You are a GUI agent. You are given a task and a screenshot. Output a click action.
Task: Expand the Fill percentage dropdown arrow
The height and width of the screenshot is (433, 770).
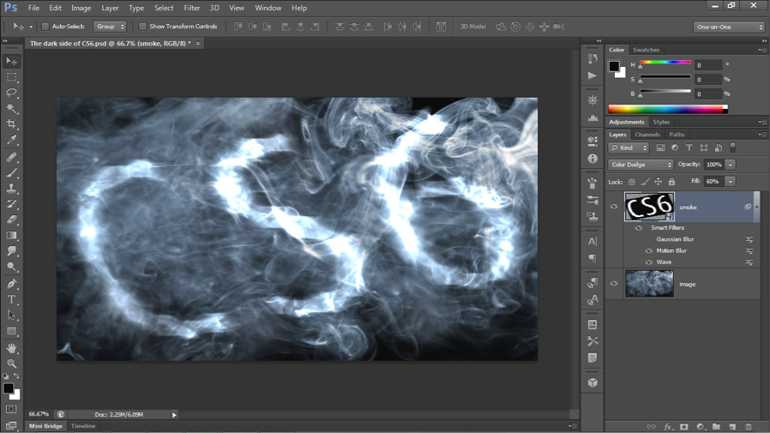pos(731,181)
